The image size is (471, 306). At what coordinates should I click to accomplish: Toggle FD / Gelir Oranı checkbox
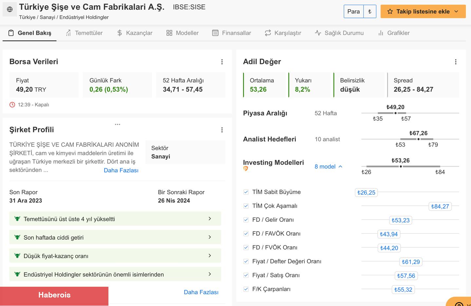pos(246,220)
